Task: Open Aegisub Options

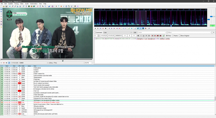Action: (75, 6)
